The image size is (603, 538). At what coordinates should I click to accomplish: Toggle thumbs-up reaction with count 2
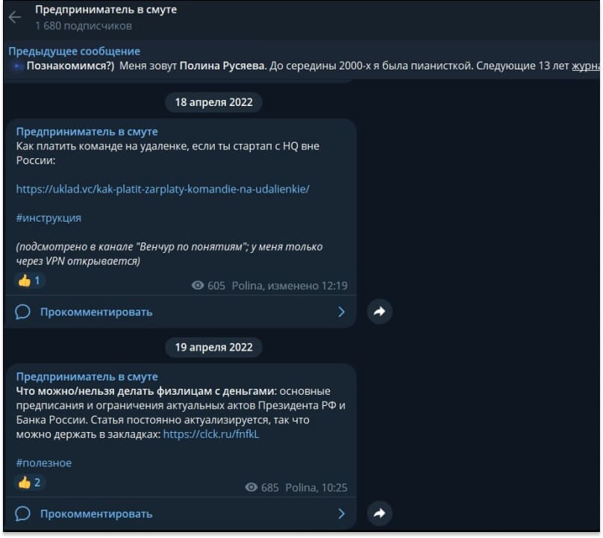tap(29, 483)
